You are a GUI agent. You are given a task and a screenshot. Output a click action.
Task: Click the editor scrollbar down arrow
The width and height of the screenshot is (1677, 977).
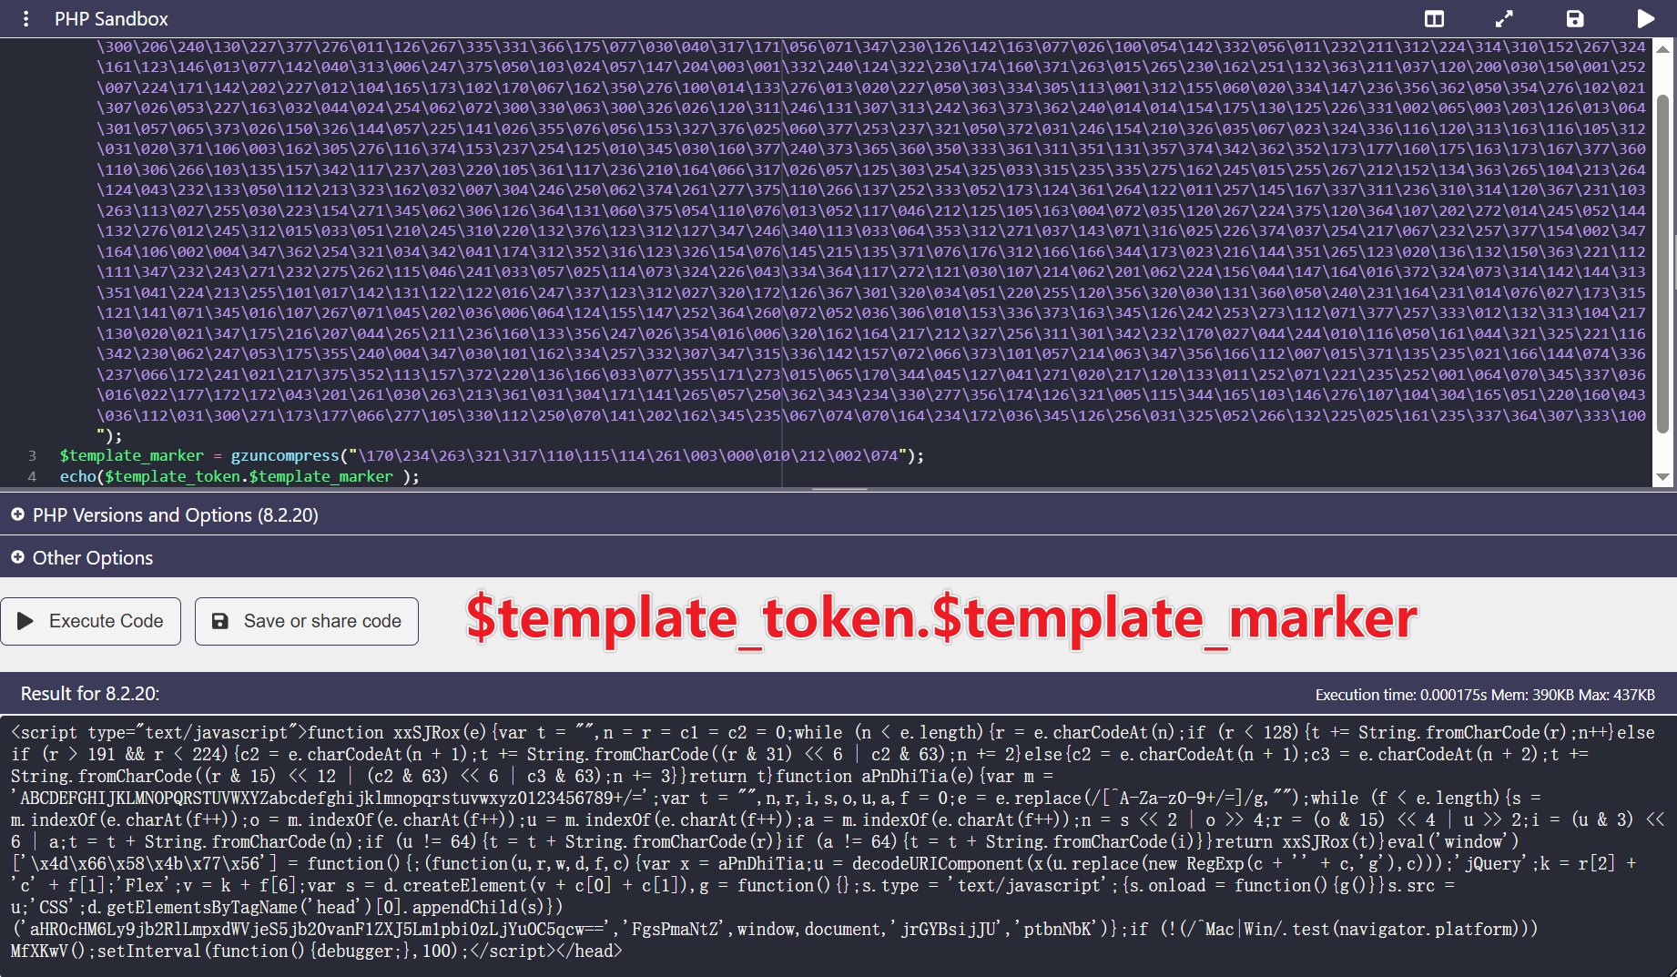click(1663, 477)
